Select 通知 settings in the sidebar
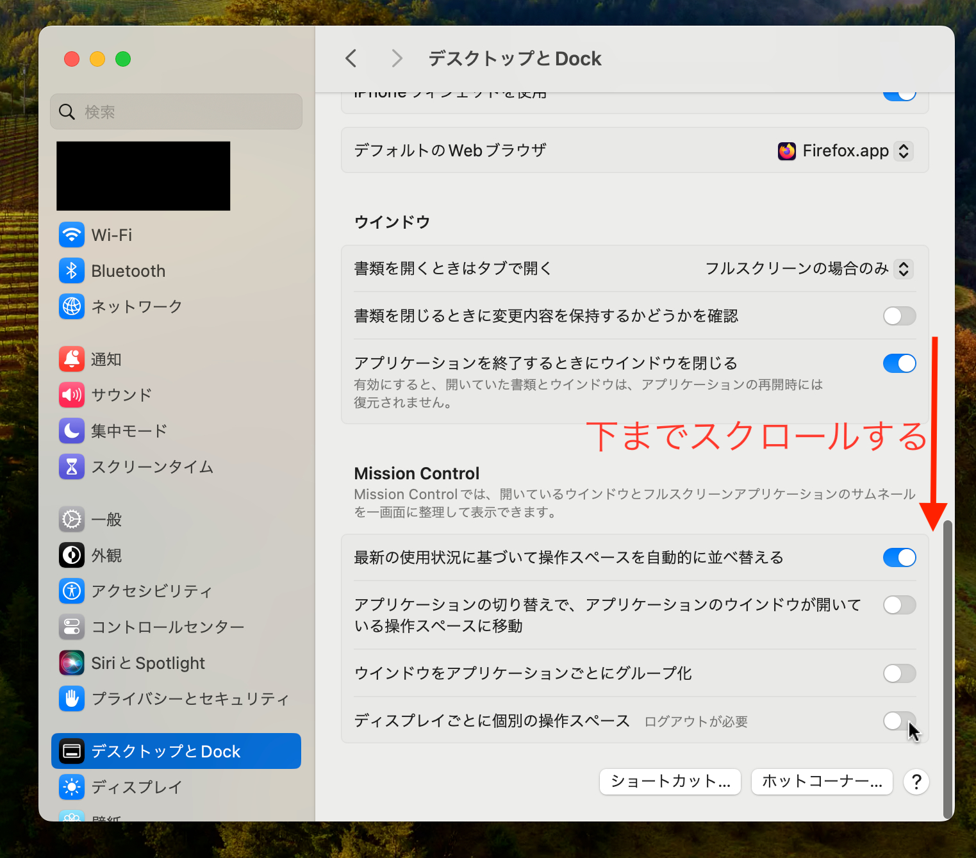Screen dimensions: 976x858 tap(106, 359)
